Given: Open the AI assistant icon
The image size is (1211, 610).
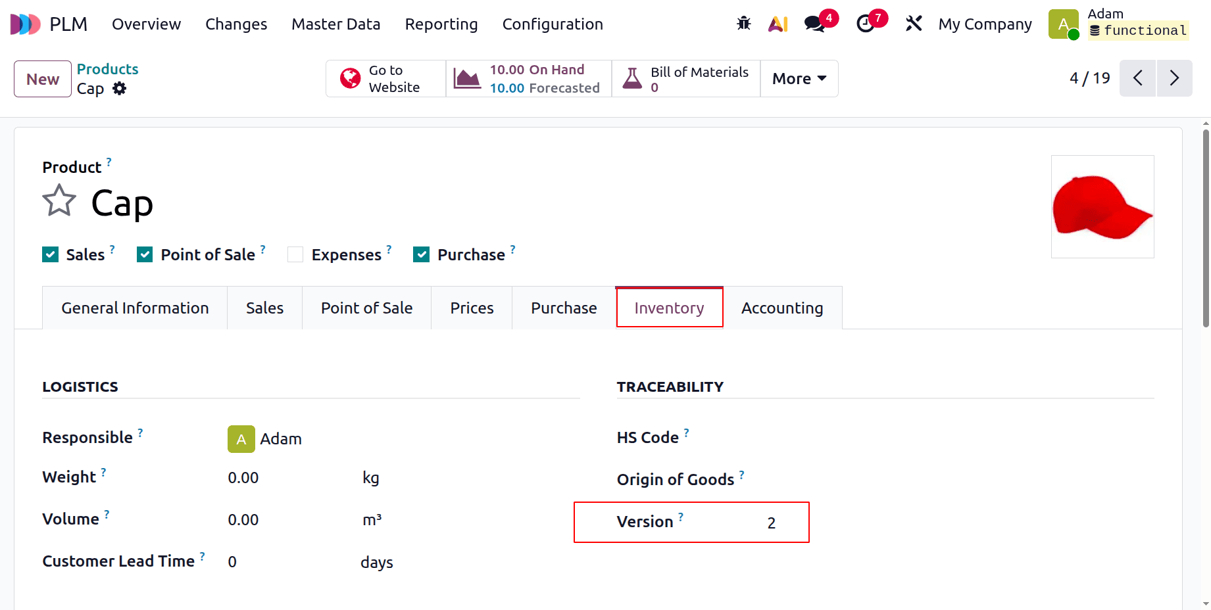Looking at the screenshot, I should click(778, 24).
